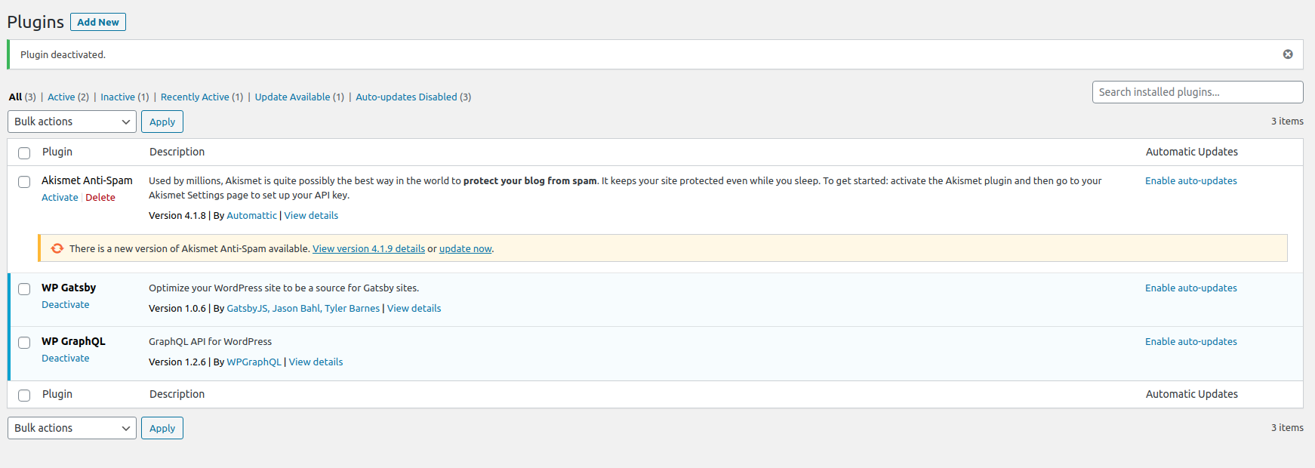Click the top '3 items' count
The width and height of the screenshot is (1315, 468).
(x=1287, y=121)
